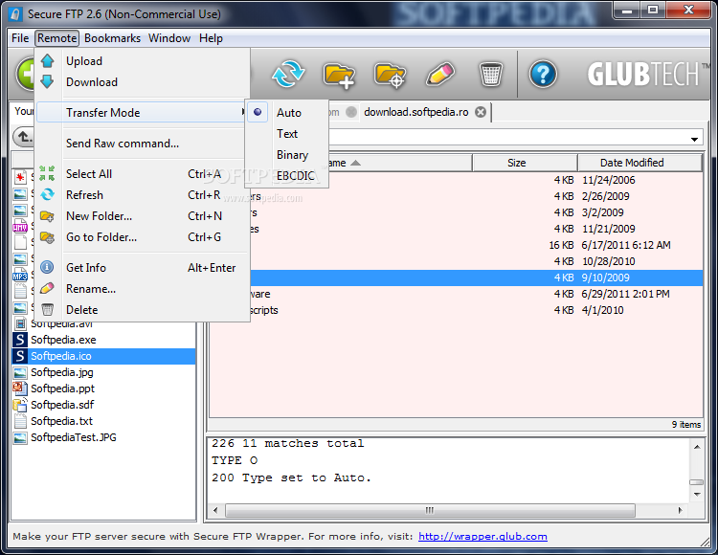Click the log scrollbar up arrow
Image resolution: width=718 pixels, height=555 pixels.
(x=697, y=447)
